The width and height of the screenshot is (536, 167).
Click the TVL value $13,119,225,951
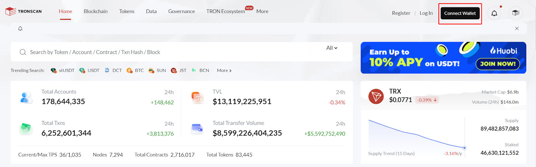242,102
